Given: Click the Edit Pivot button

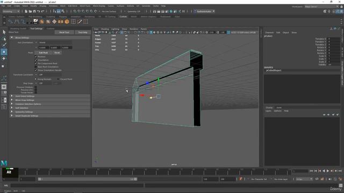Looking at the screenshot, I should coord(43,53).
